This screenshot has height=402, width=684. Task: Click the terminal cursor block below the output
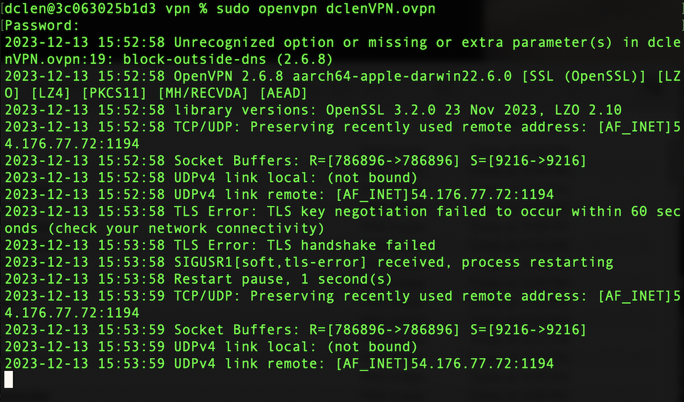tap(9, 379)
